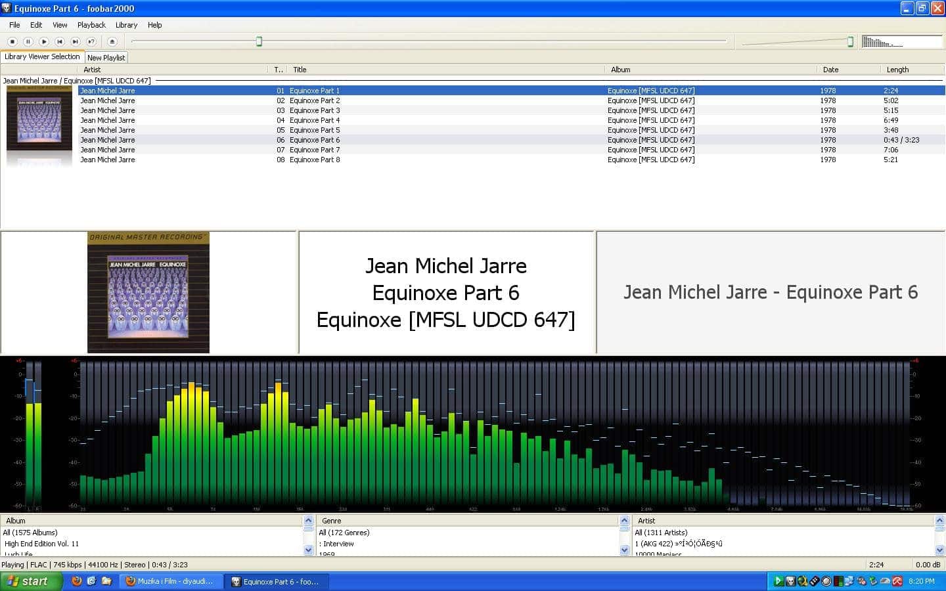
Task: Select the Equinoxe Part 5 track
Action: point(511,130)
